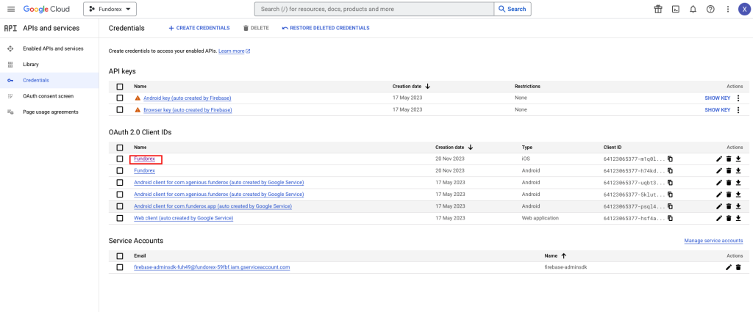753x312 pixels.
Task: Open the X user account avatar
Action: point(745,9)
